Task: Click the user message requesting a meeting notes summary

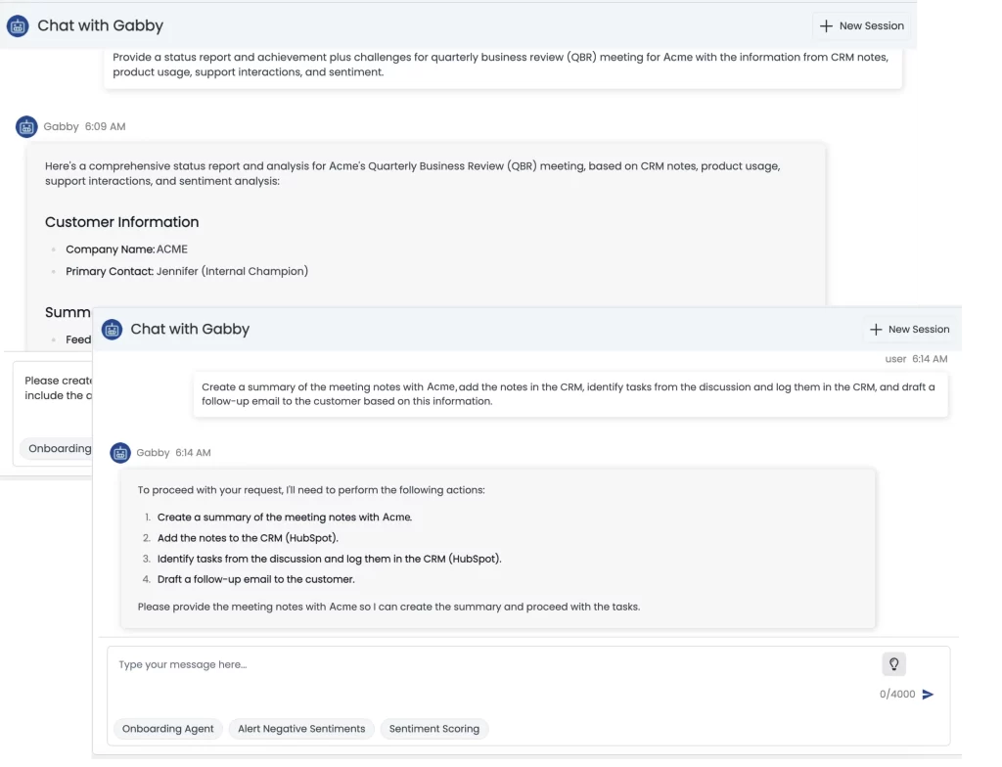Action: (x=569, y=394)
